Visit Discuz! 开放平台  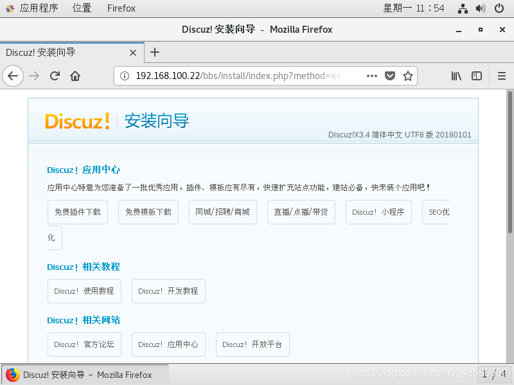(253, 345)
